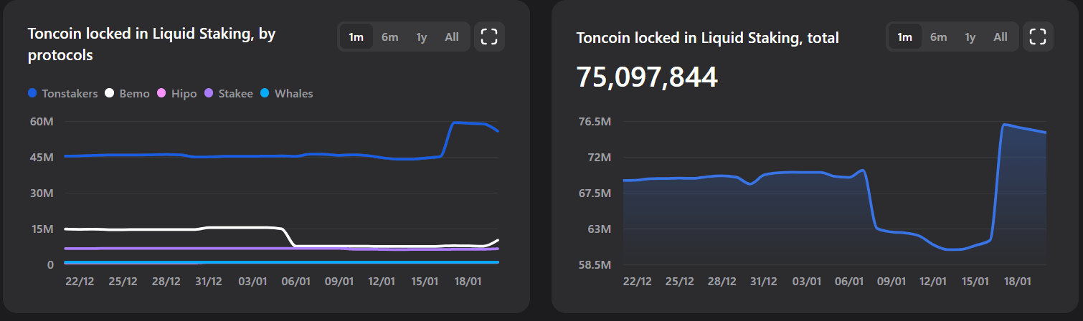
Task: Expand the total liquid staking chart fullscreen
Action: coord(1038,37)
